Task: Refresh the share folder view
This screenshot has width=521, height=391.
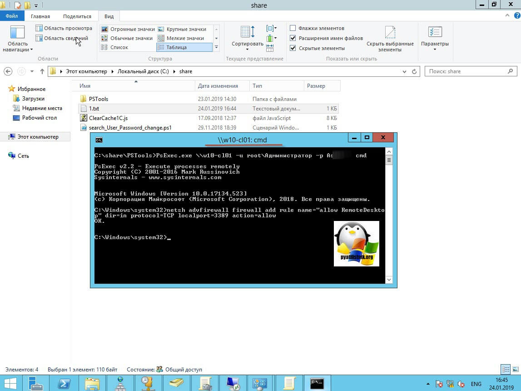Action: pyautogui.click(x=414, y=71)
